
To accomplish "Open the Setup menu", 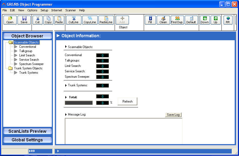I will click(x=44, y=10).
